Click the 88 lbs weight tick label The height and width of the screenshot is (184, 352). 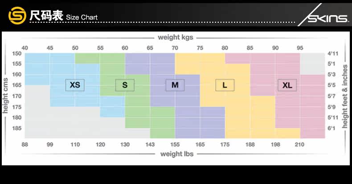click(x=25, y=144)
